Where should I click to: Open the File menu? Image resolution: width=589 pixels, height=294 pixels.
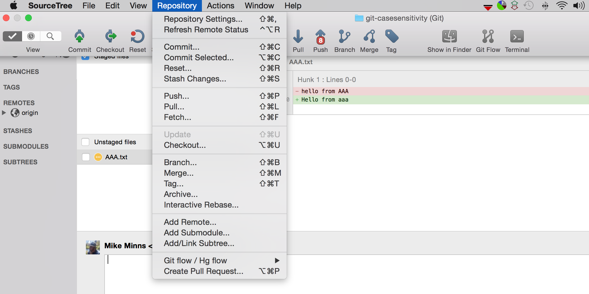click(x=89, y=6)
